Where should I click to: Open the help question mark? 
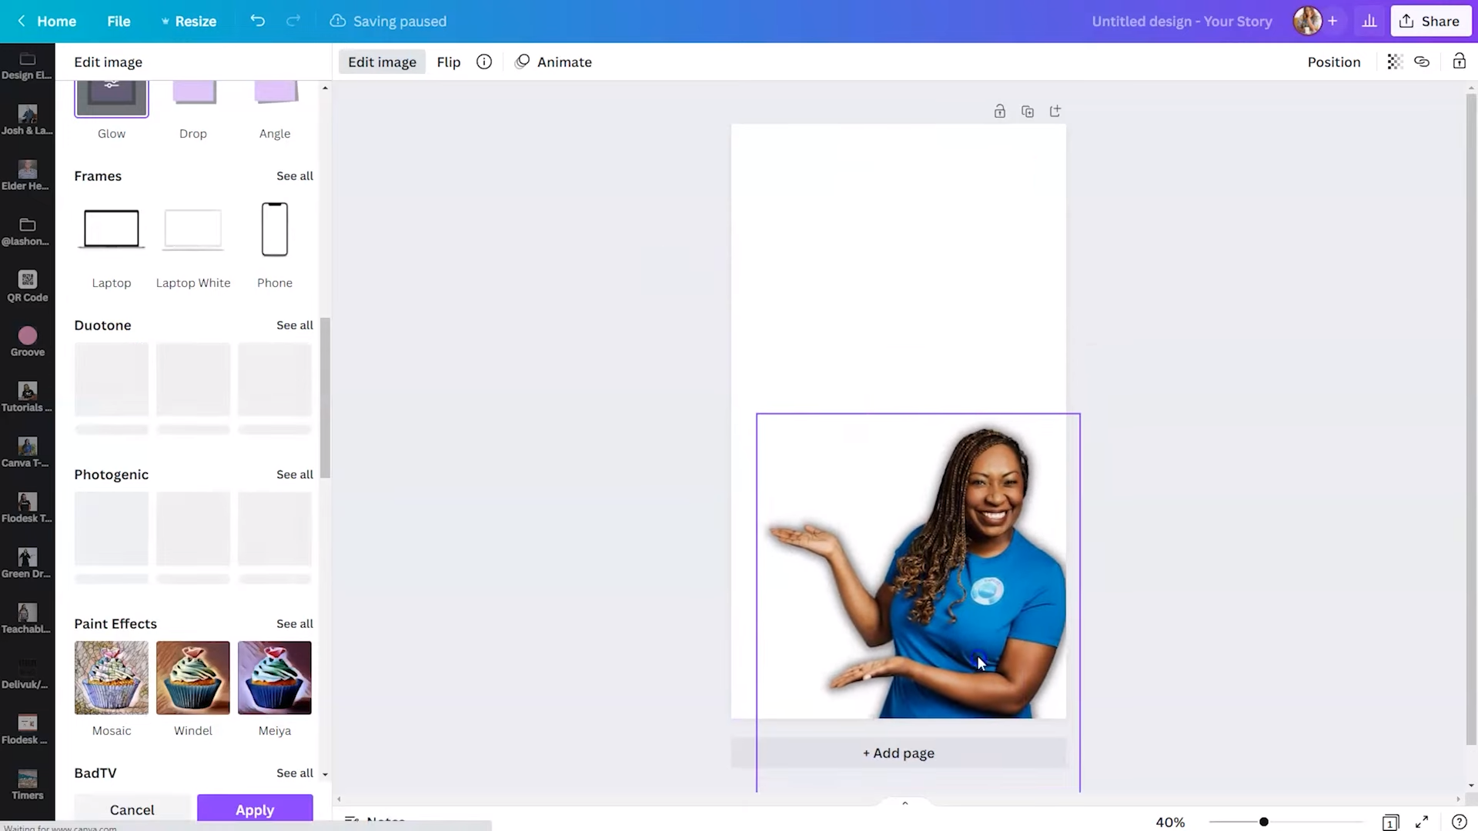click(1459, 822)
